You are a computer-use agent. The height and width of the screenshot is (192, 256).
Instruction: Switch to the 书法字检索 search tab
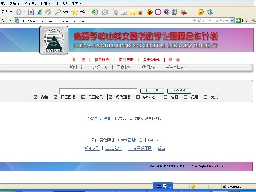click(175, 67)
